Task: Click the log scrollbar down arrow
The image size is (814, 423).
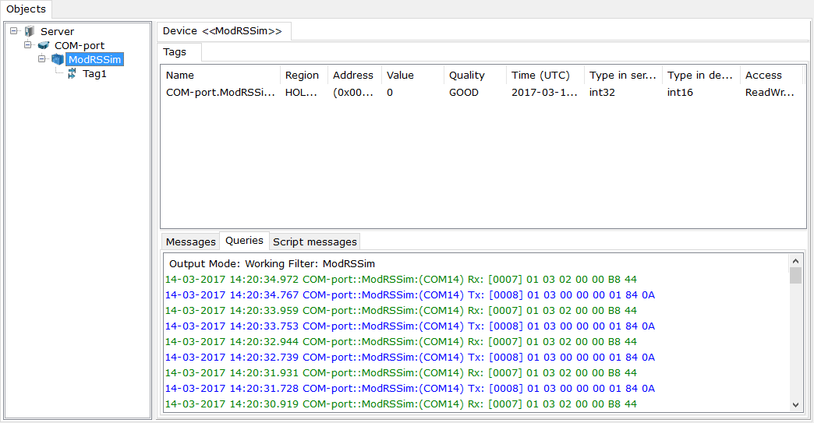Action: [x=795, y=405]
